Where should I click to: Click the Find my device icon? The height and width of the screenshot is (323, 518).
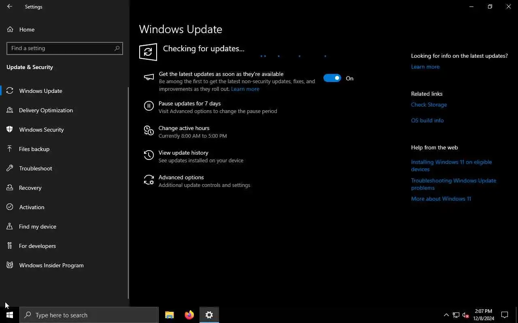point(10,227)
